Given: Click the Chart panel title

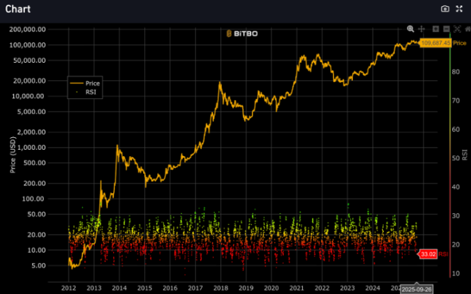Looking at the screenshot, I should (17, 8).
